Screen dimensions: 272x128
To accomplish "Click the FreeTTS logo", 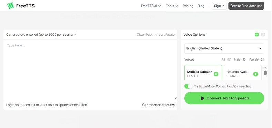I will tap(21, 6).
